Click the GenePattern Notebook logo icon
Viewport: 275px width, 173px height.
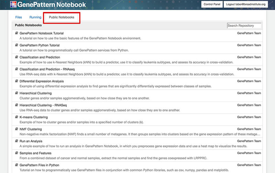tap(13, 4)
